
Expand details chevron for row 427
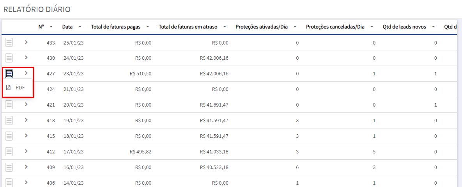26,73
